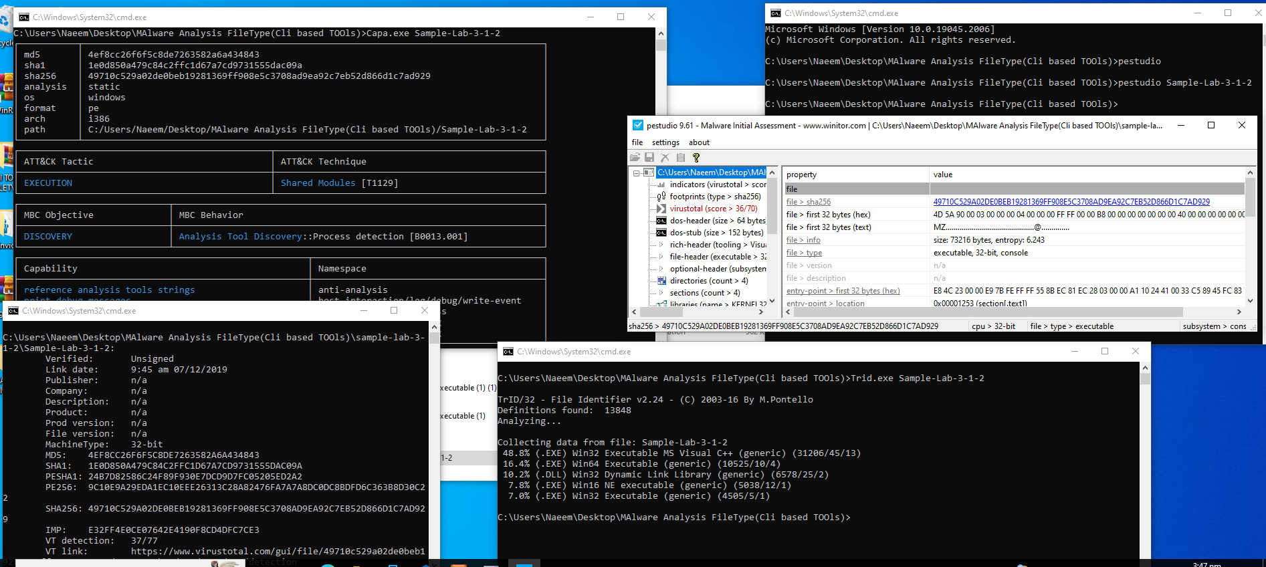Expand the rich-header tree node
Viewport: 1266px width, 567px height.
661,245
